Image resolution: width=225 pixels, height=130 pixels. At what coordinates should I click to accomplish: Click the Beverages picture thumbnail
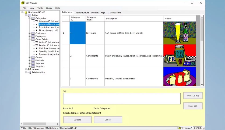(180, 33)
